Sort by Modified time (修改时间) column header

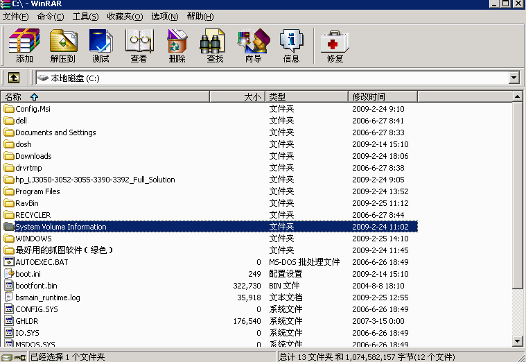383,96
